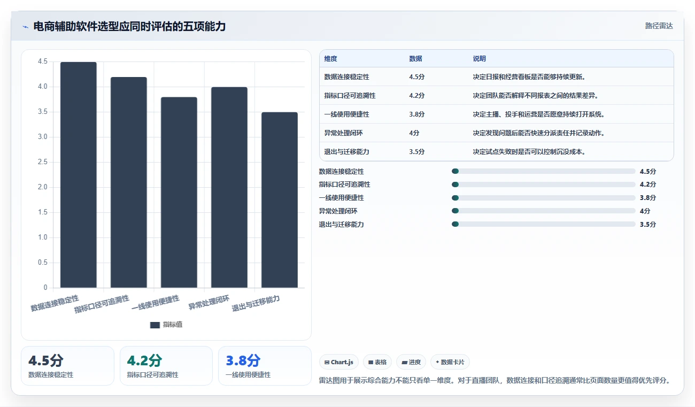Click the 路径雷达 label in the header

click(x=659, y=26)
